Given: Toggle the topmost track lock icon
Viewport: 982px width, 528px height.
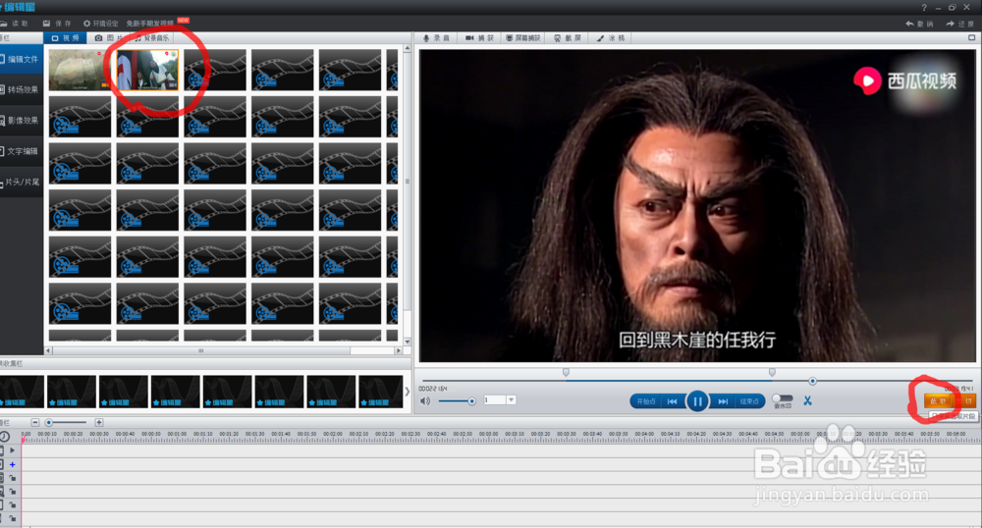Looking at the screenshot, I should click(x=12, y=478).
